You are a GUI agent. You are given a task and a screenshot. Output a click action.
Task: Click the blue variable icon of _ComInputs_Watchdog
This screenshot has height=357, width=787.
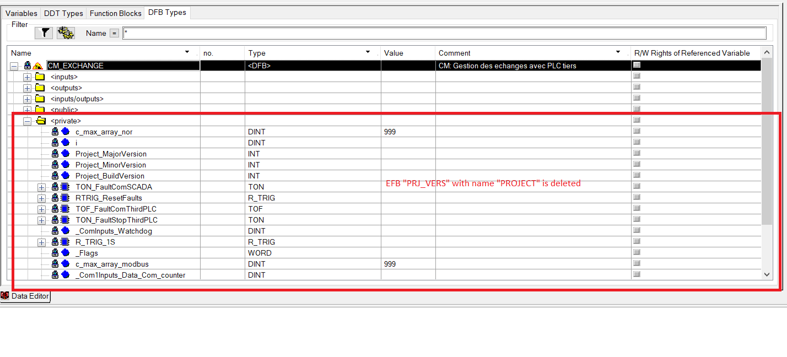pyautogui.click(x=66, y=231)
